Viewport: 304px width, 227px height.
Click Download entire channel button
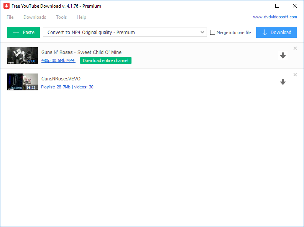click(x=106, y=60)
